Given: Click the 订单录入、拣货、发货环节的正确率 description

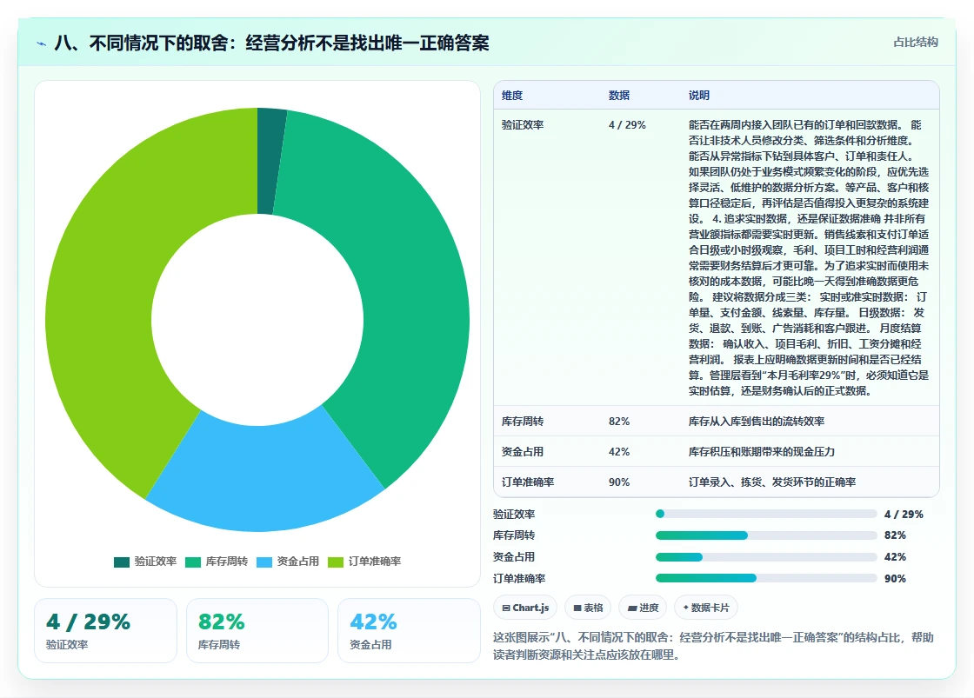Looking at the screenshot, I should point(772,482).
